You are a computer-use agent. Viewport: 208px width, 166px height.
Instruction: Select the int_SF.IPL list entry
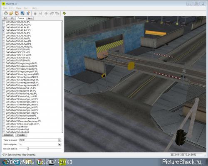pos(21,91)
